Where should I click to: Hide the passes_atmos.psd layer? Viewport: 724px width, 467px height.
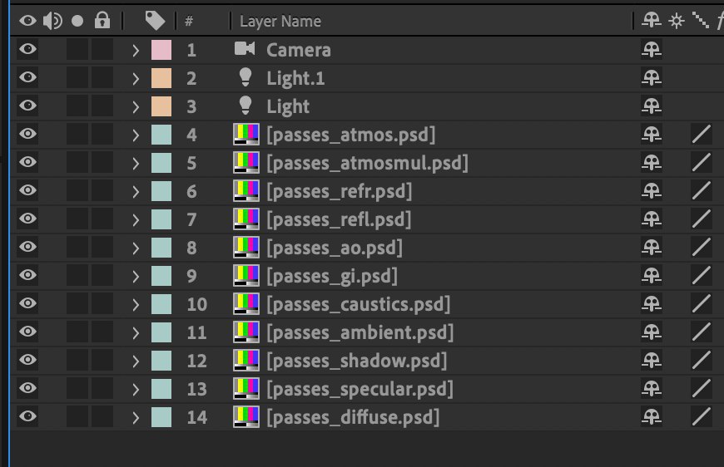(27, 134)
